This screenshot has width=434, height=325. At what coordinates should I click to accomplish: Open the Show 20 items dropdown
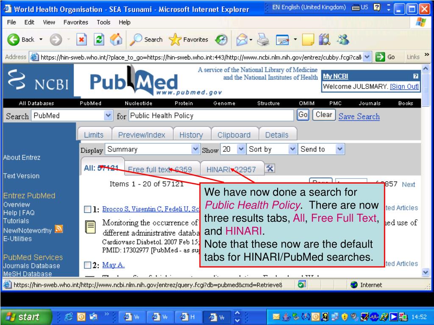(x=241, y=149)
